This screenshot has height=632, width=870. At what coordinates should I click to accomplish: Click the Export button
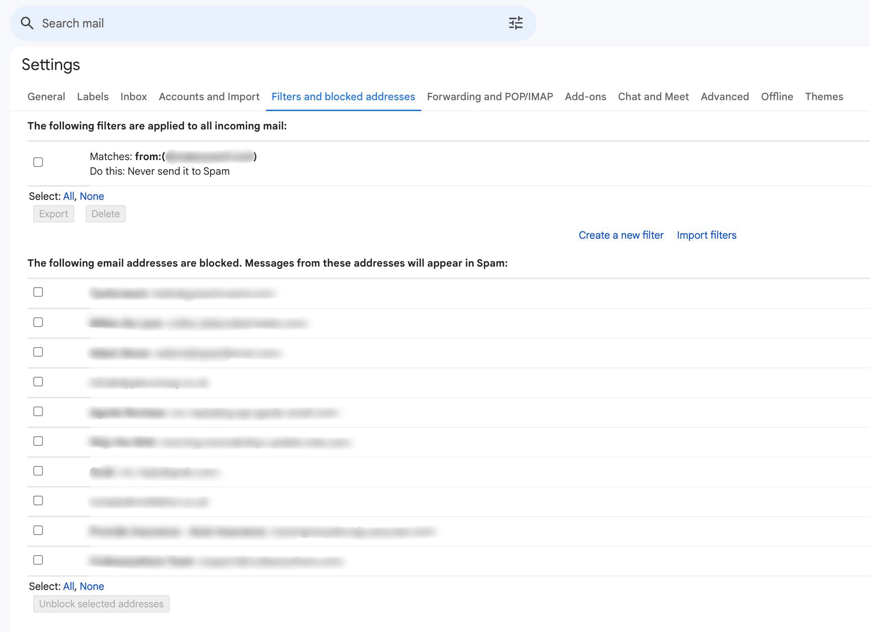tap(53, 214)
